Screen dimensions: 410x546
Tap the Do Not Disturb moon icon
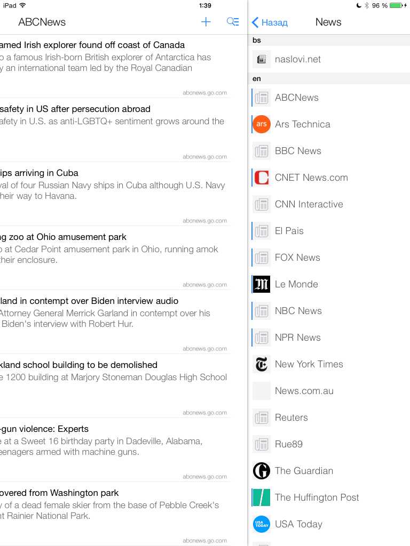[359, 5]
